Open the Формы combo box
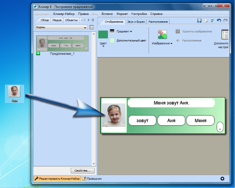Screen dimensions: 235x188 pyautogui.click(x=61, y=27)
